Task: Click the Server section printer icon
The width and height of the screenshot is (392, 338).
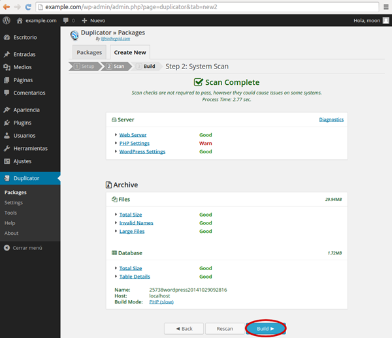Action: [114, 119]
